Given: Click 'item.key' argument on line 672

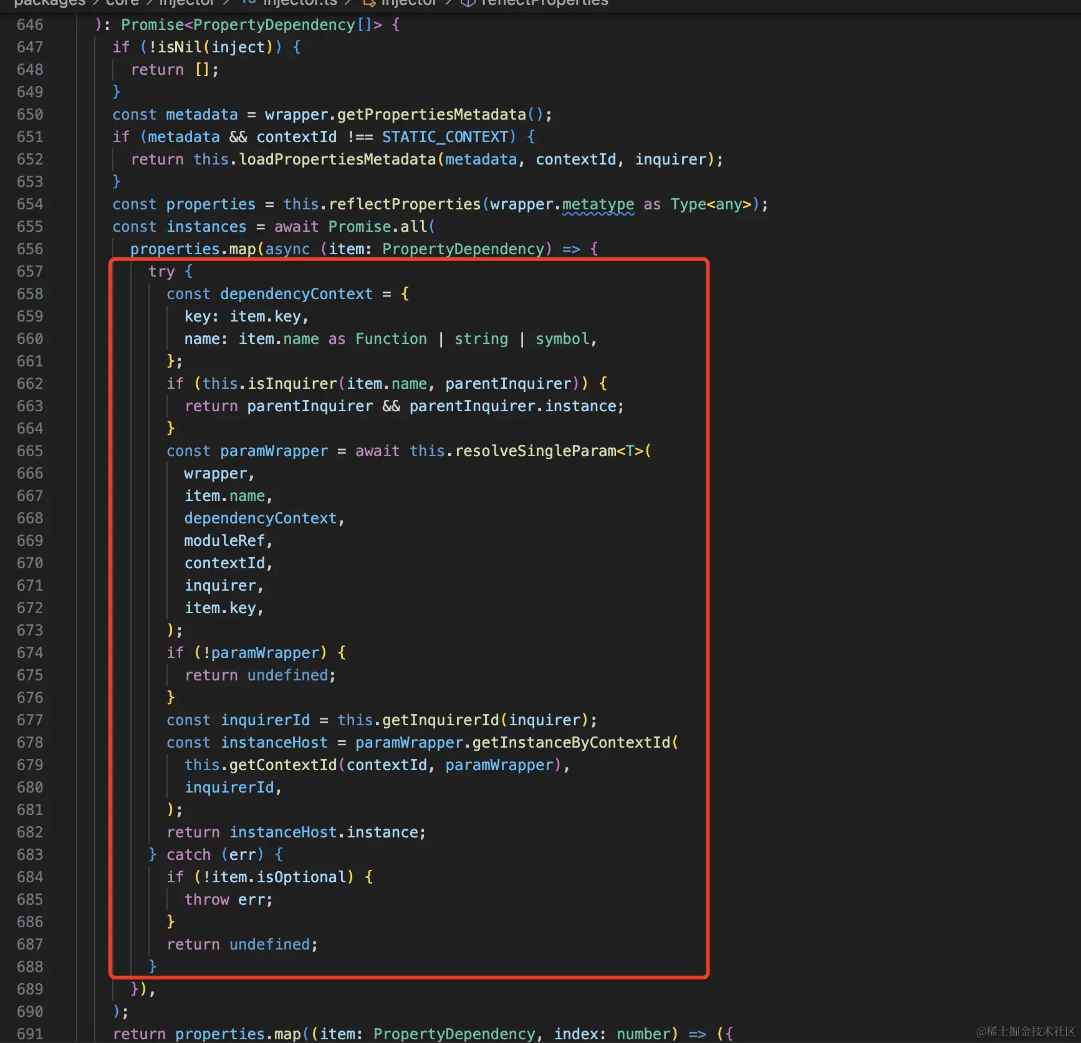Looking at the screenshot, I should (x=220, y=608).
